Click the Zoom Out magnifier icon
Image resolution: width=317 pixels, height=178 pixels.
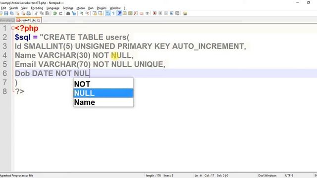[87, 13]
